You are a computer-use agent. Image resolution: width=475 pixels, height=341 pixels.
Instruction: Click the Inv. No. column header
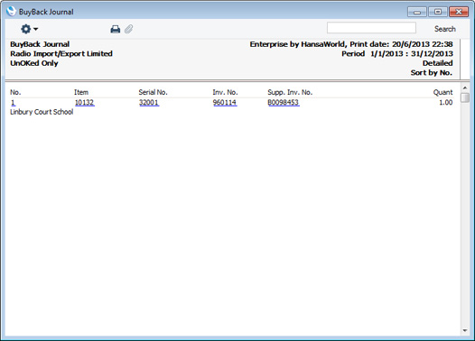click(x=225, y=92)
